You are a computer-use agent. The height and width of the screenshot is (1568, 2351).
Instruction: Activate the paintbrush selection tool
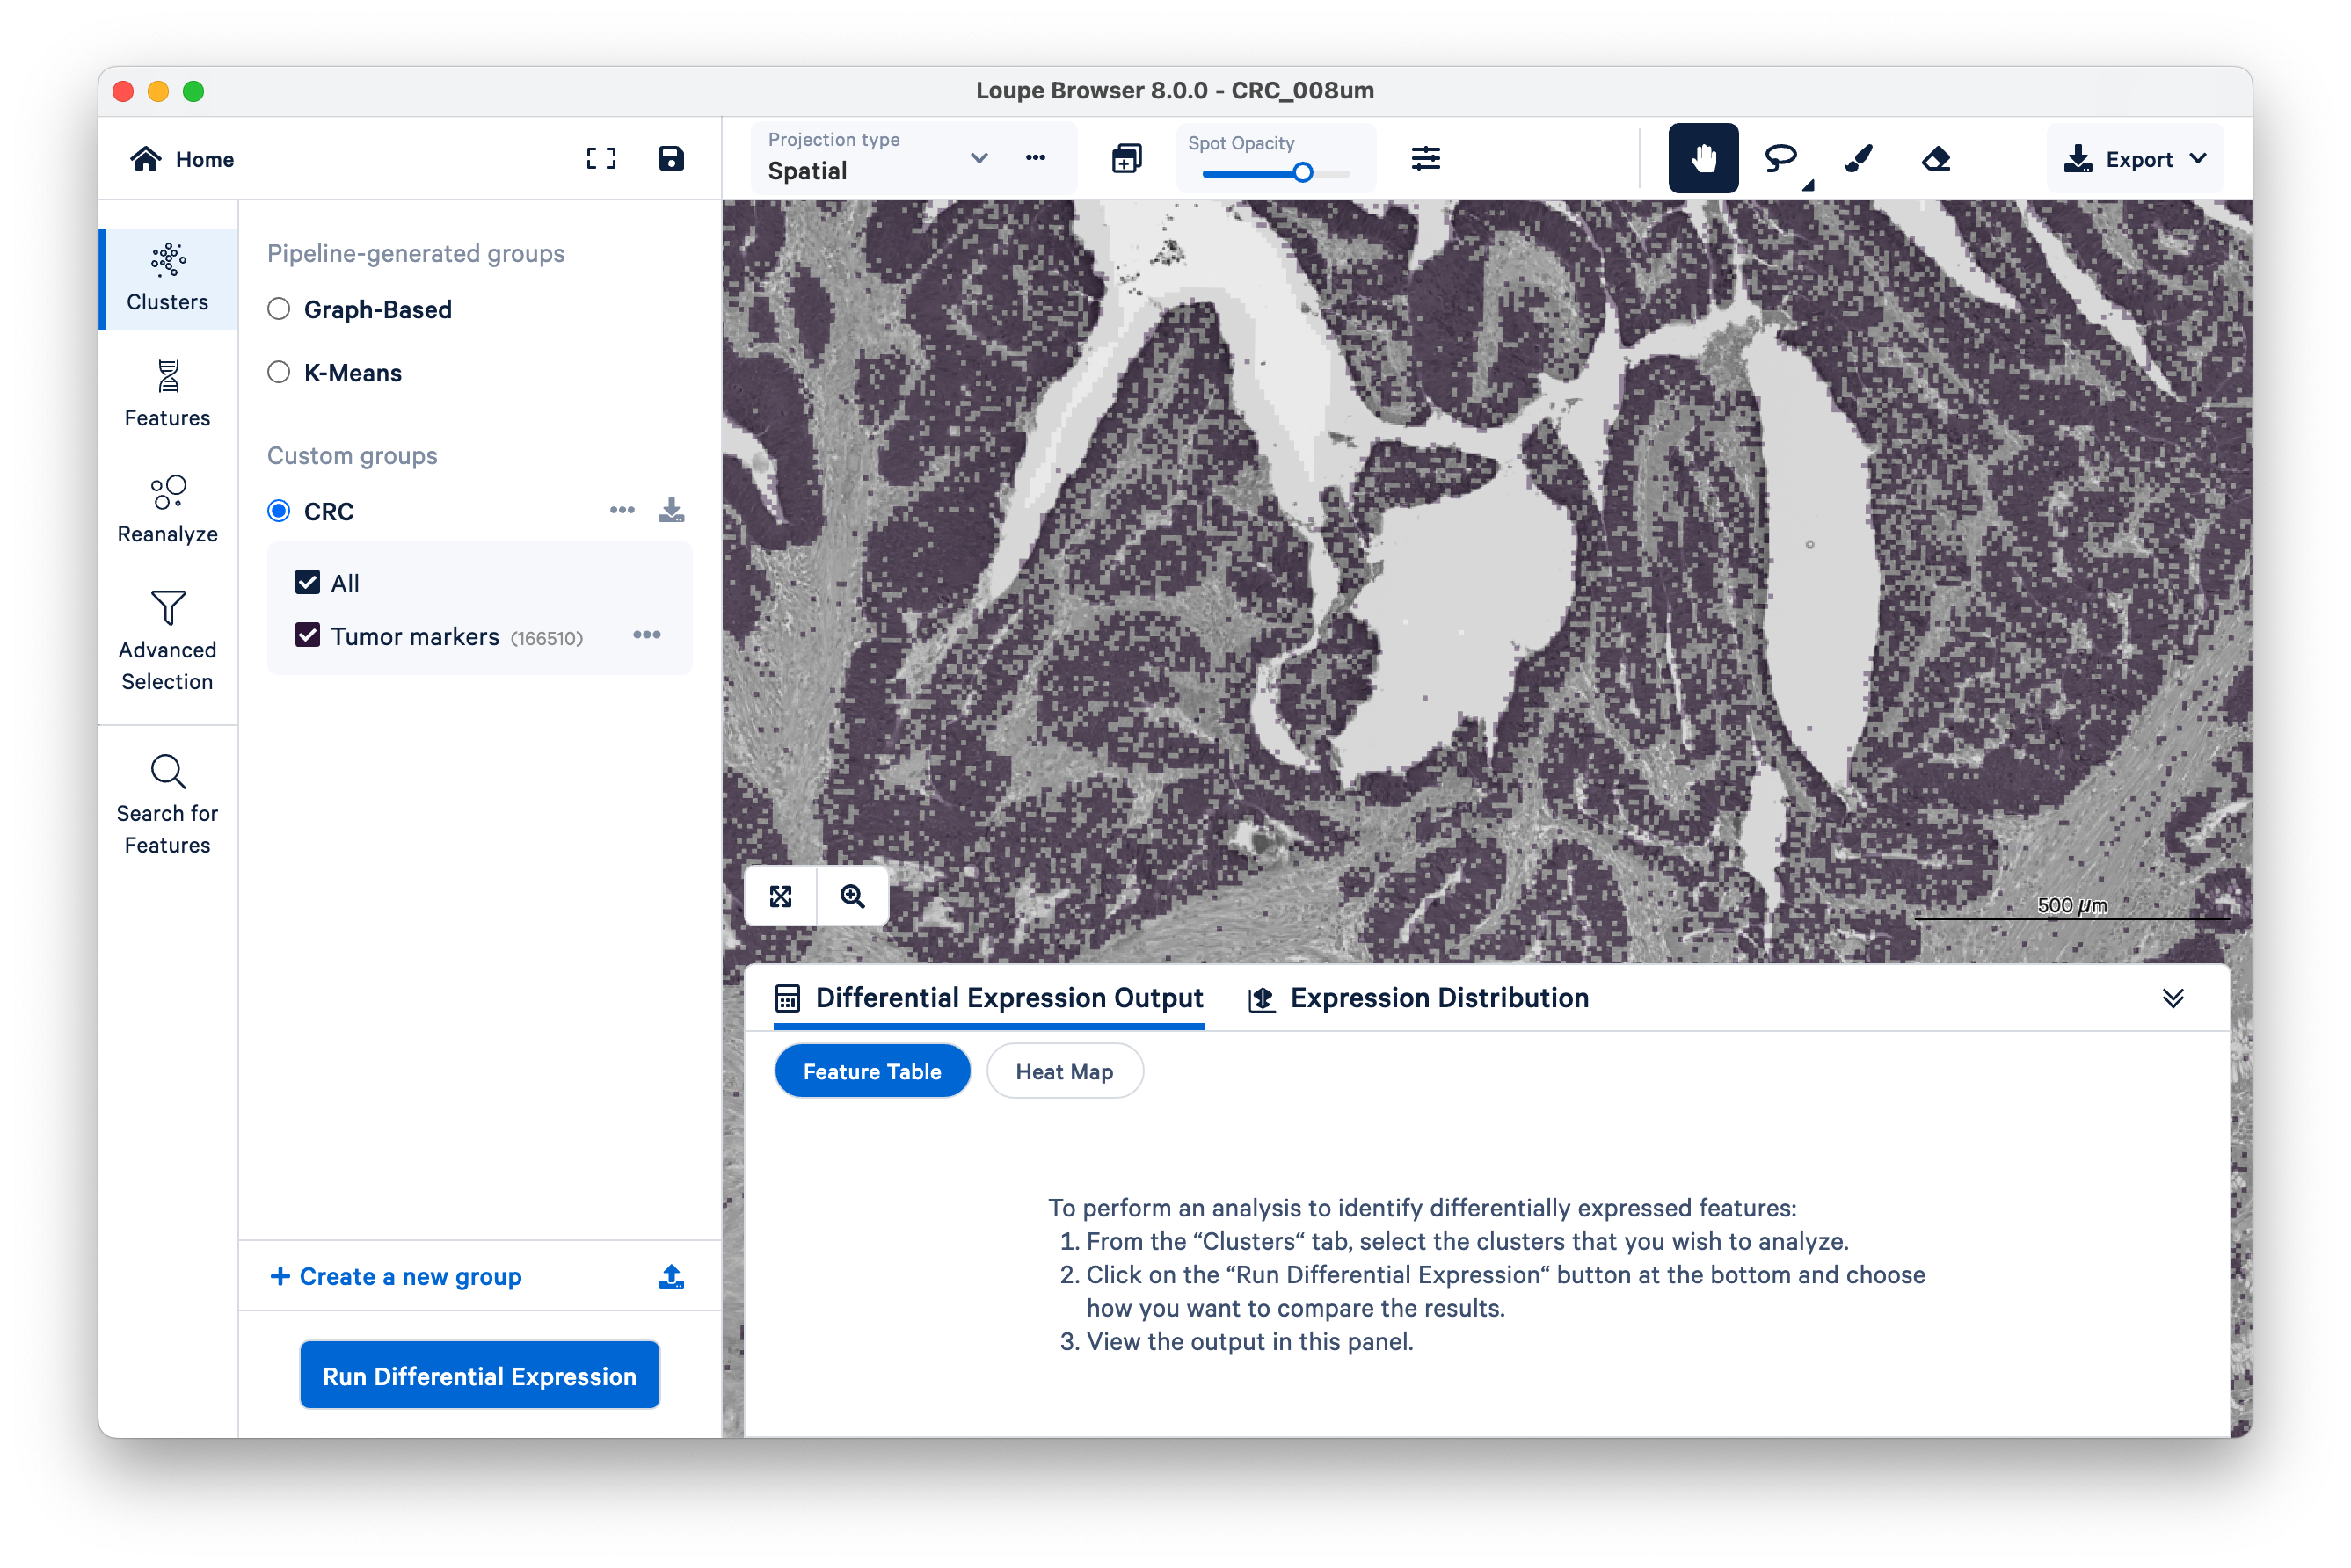point(1858,158)
